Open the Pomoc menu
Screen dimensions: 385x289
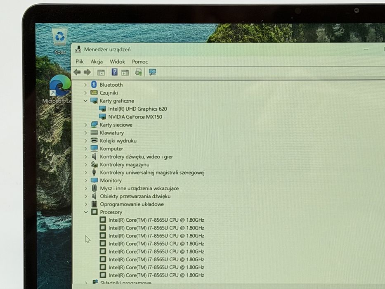click(140, 62)
